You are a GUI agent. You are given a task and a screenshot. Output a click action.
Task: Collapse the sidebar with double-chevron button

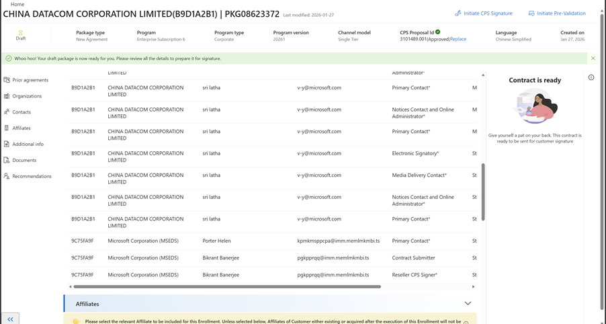coord(10,319)
